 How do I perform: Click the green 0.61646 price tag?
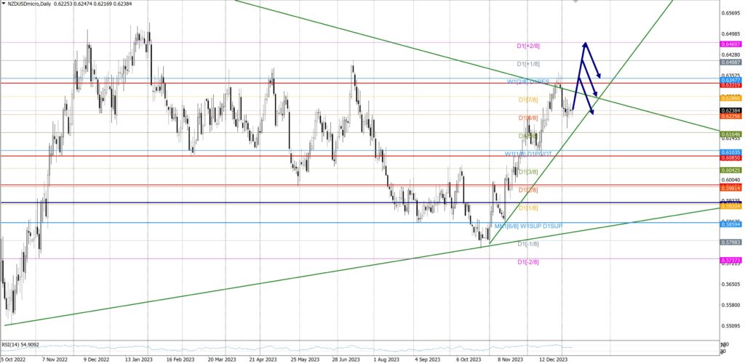[730, 134]
